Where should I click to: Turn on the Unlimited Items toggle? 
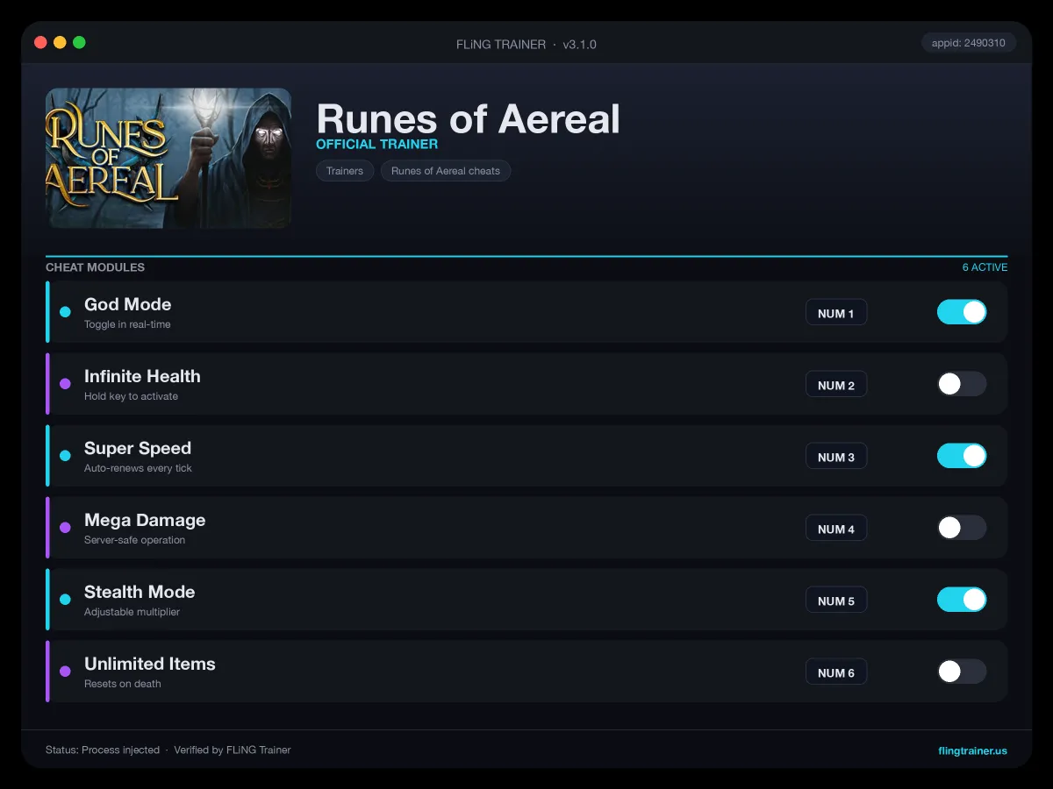(x=962, y=672)
